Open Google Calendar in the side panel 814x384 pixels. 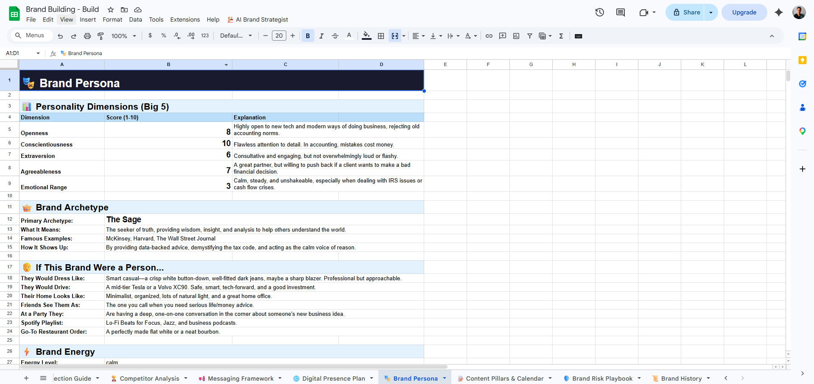coord(803,36)
